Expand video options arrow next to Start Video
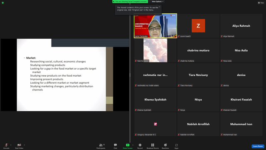Screen dimensions: 266x150 24,145
